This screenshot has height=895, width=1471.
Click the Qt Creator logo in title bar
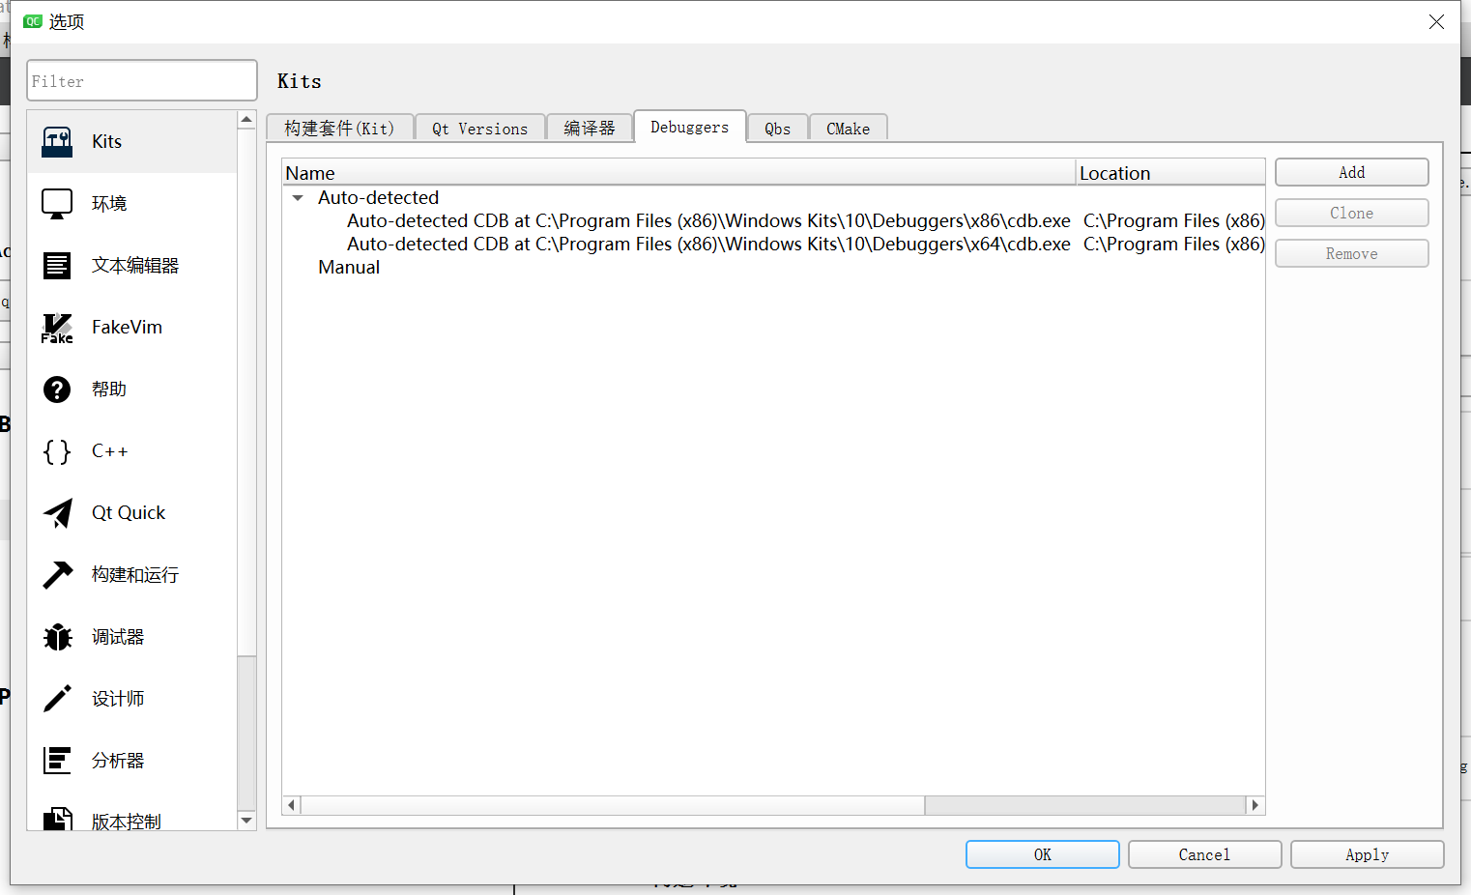(x=33, y=21)
